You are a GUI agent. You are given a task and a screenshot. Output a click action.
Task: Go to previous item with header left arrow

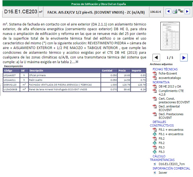point(168,12)
